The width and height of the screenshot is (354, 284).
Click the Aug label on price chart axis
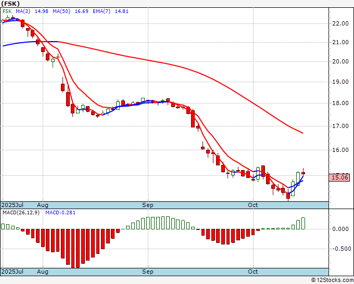click(43, 205)
